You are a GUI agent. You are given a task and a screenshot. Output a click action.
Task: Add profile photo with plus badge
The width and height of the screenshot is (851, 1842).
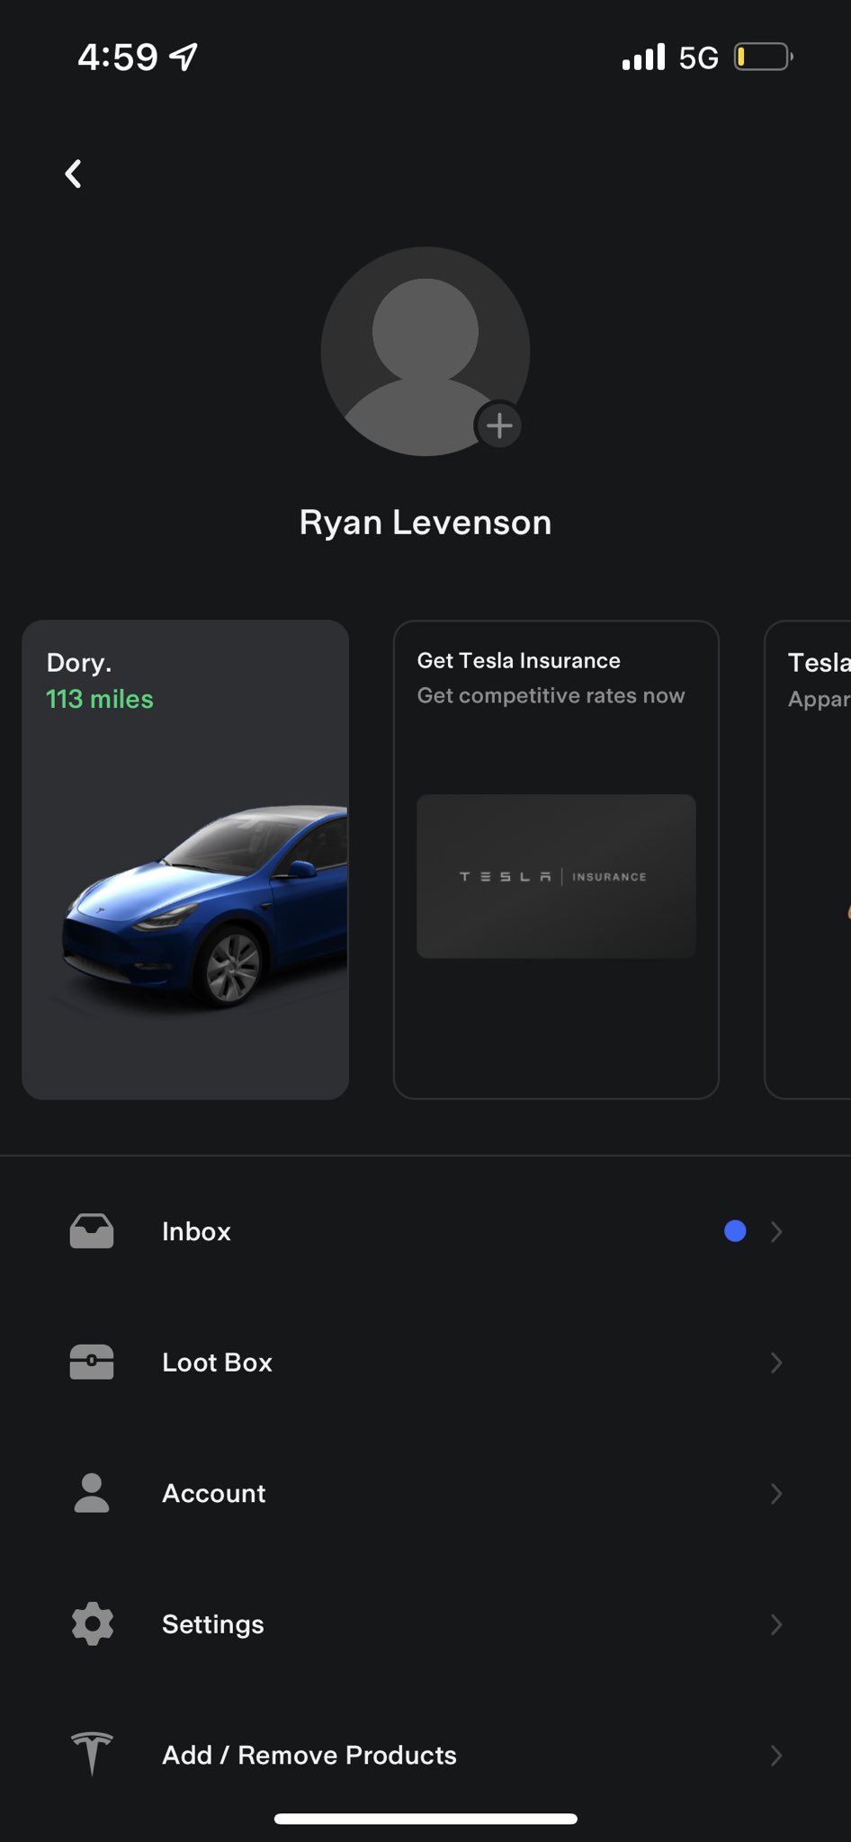(x=499, y=425)
